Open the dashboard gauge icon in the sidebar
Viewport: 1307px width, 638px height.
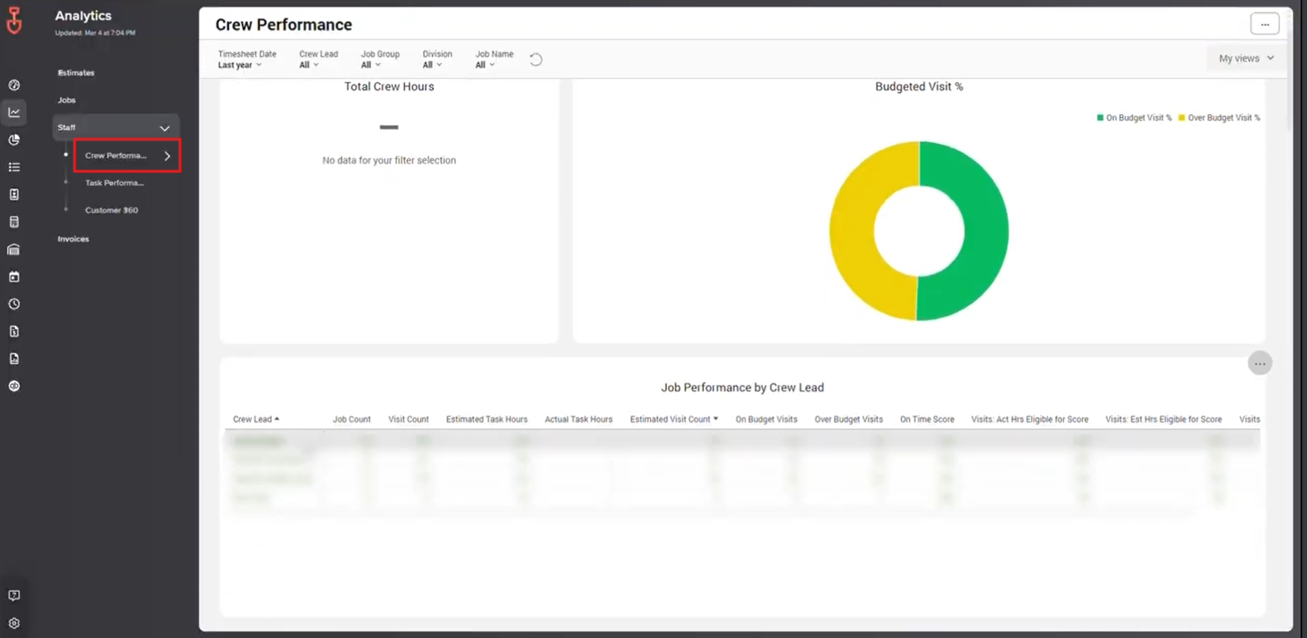pyautogui.click(x=14, y=84)
